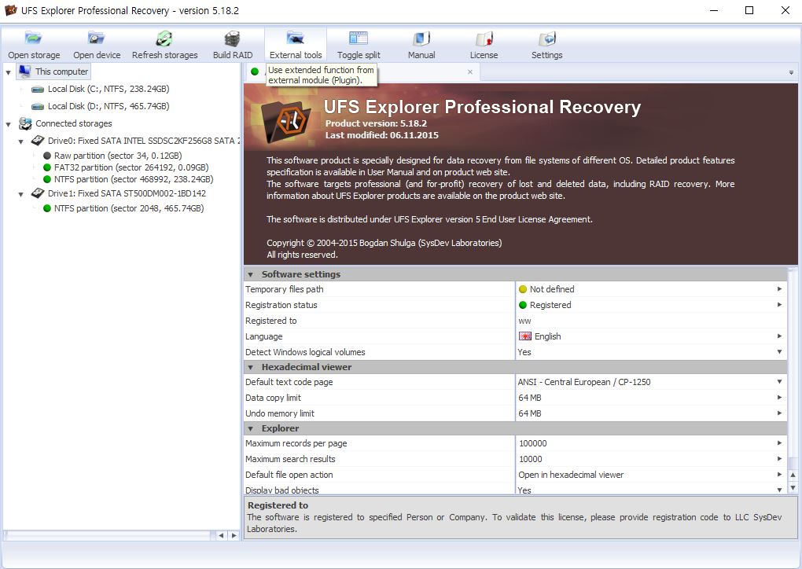Select Local Disk C: NTFS entry
802x569 pixels.
point(108,90)
